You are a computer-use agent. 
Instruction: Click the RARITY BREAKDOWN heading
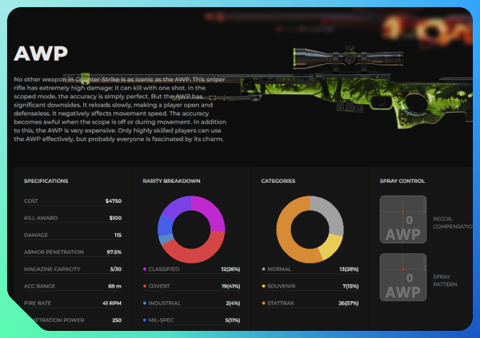coord(171,181)
